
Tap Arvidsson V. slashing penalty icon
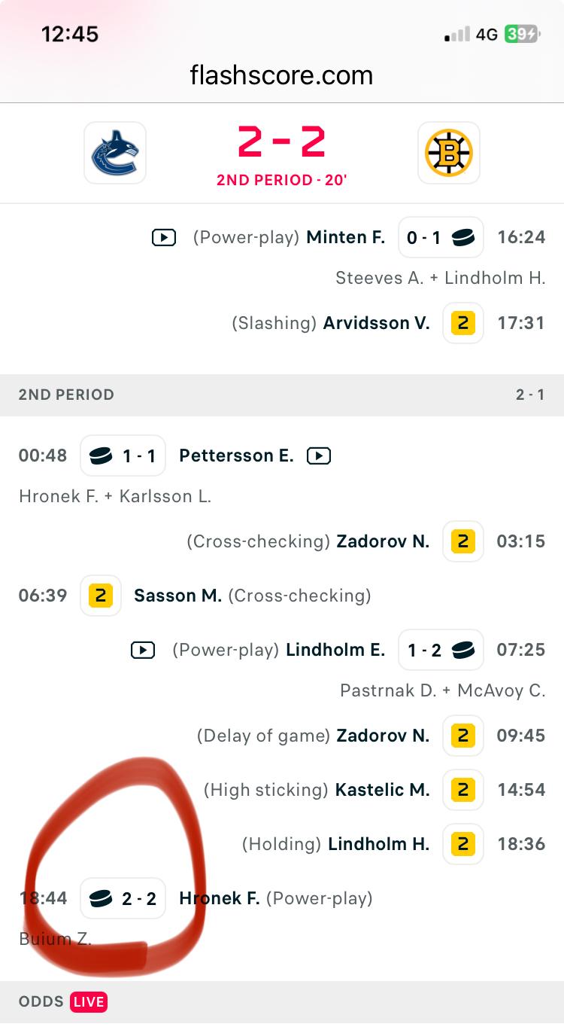point(462,323)
